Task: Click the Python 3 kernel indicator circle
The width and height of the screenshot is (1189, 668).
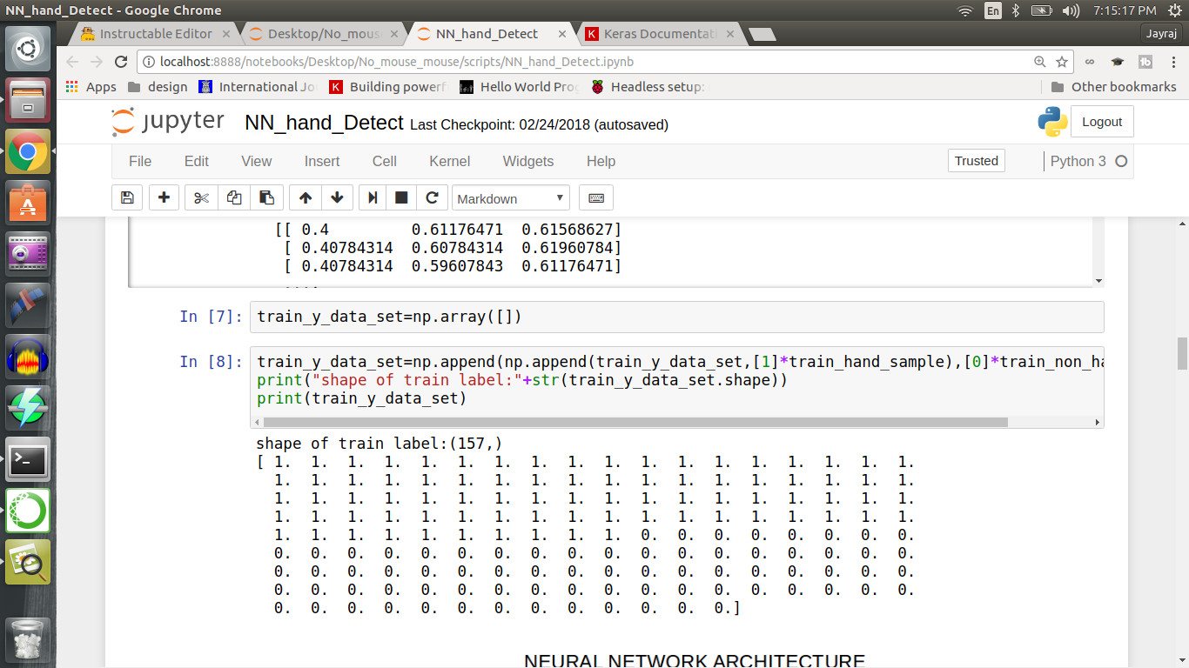Action: click(x=1121, y=161)
